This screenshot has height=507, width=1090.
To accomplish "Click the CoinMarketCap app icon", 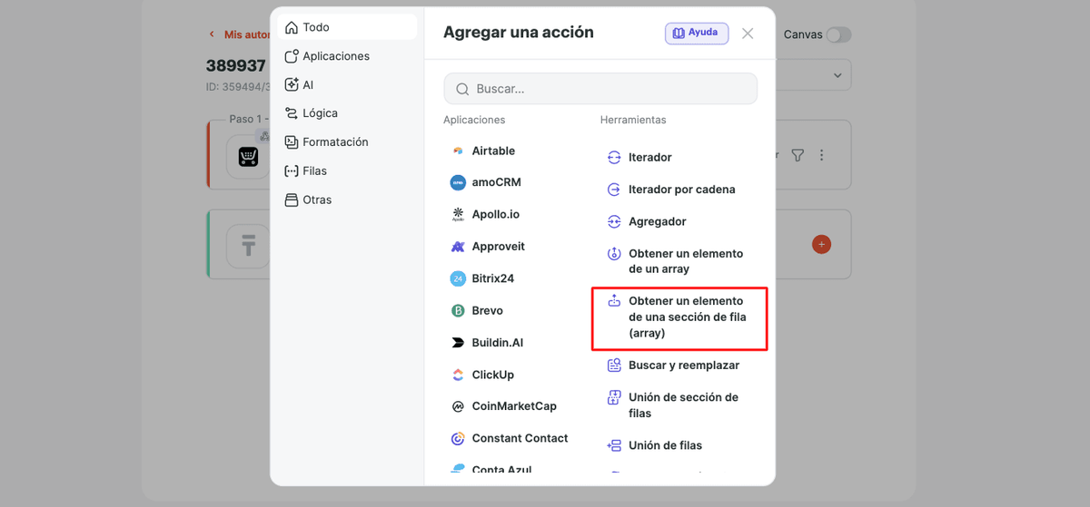I will pos(458,407).
